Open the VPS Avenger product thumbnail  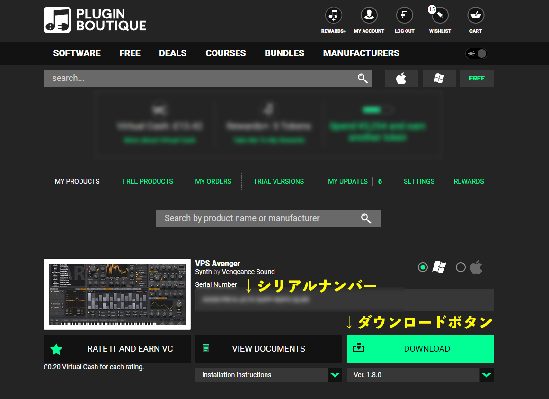[x=117, y=294]
